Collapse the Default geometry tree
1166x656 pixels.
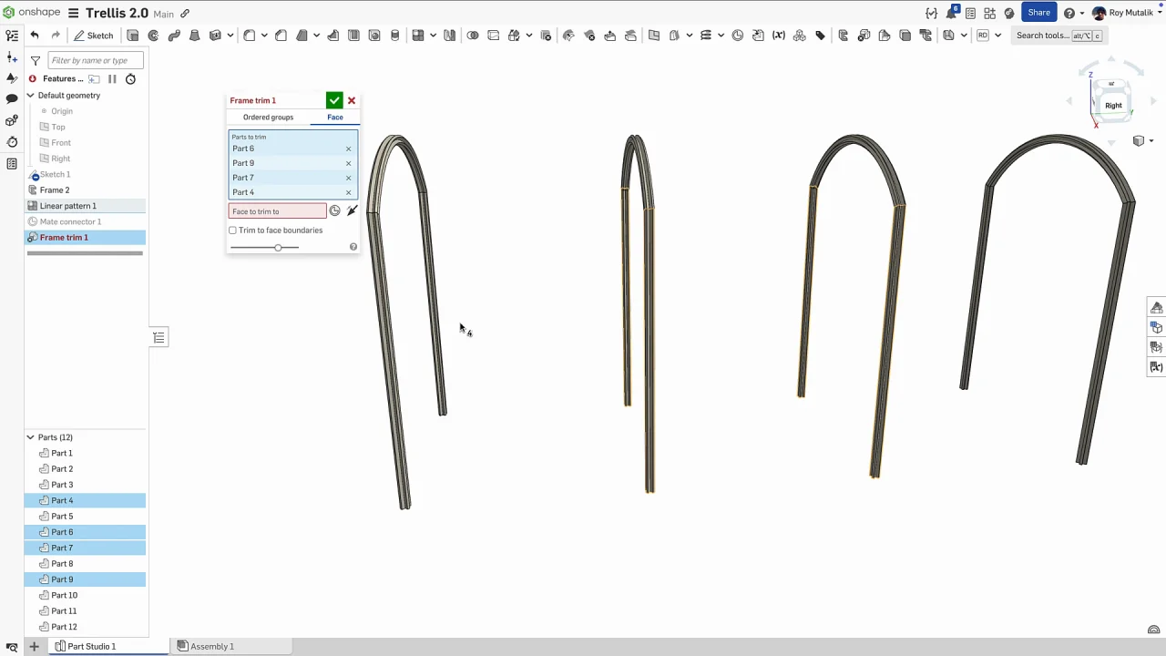coord(30,96)
